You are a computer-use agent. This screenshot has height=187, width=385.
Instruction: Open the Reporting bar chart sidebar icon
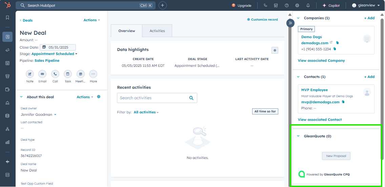pos(7,142)
